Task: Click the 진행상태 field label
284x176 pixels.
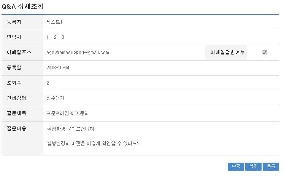Action: pos(17,98)
